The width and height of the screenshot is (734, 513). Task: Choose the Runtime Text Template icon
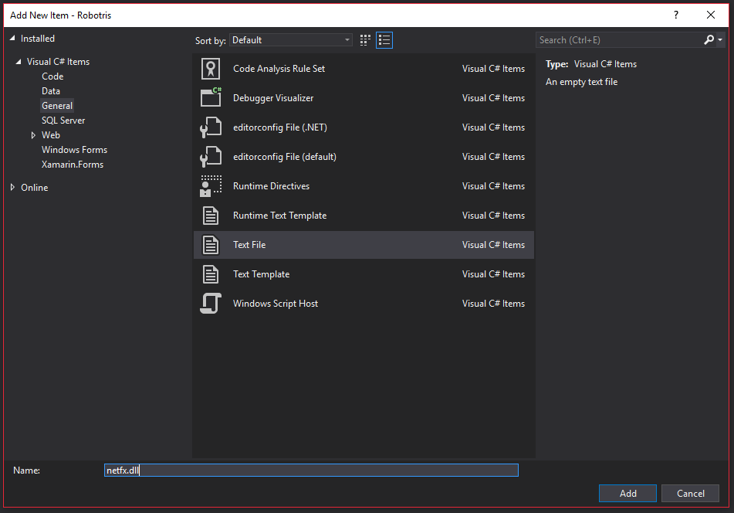click(211, 216)
